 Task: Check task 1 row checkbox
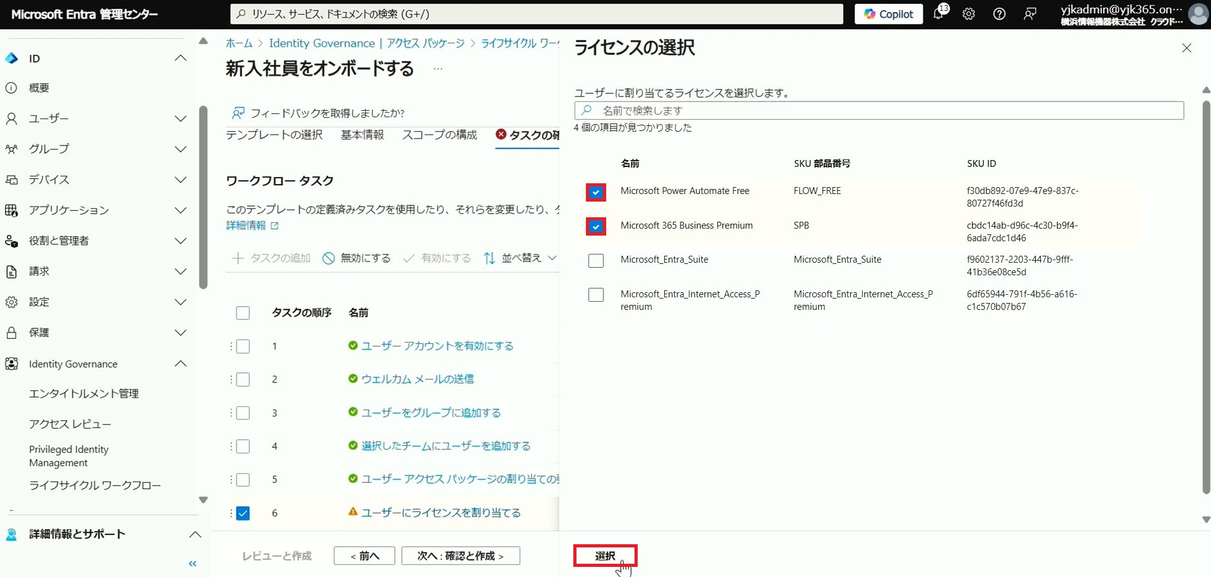pyautogui.click(x=243, y=346)
